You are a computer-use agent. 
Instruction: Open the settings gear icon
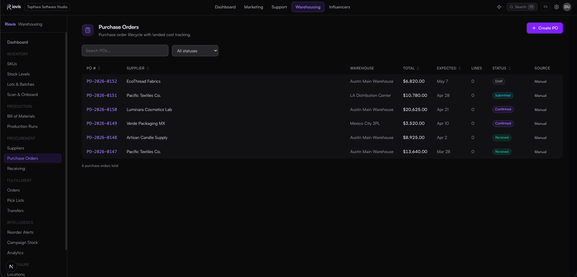pyautogui.click(x=557, y=7)
